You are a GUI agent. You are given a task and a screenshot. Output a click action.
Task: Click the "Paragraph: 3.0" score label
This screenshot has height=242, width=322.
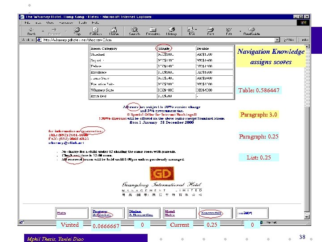coord(259,114)
